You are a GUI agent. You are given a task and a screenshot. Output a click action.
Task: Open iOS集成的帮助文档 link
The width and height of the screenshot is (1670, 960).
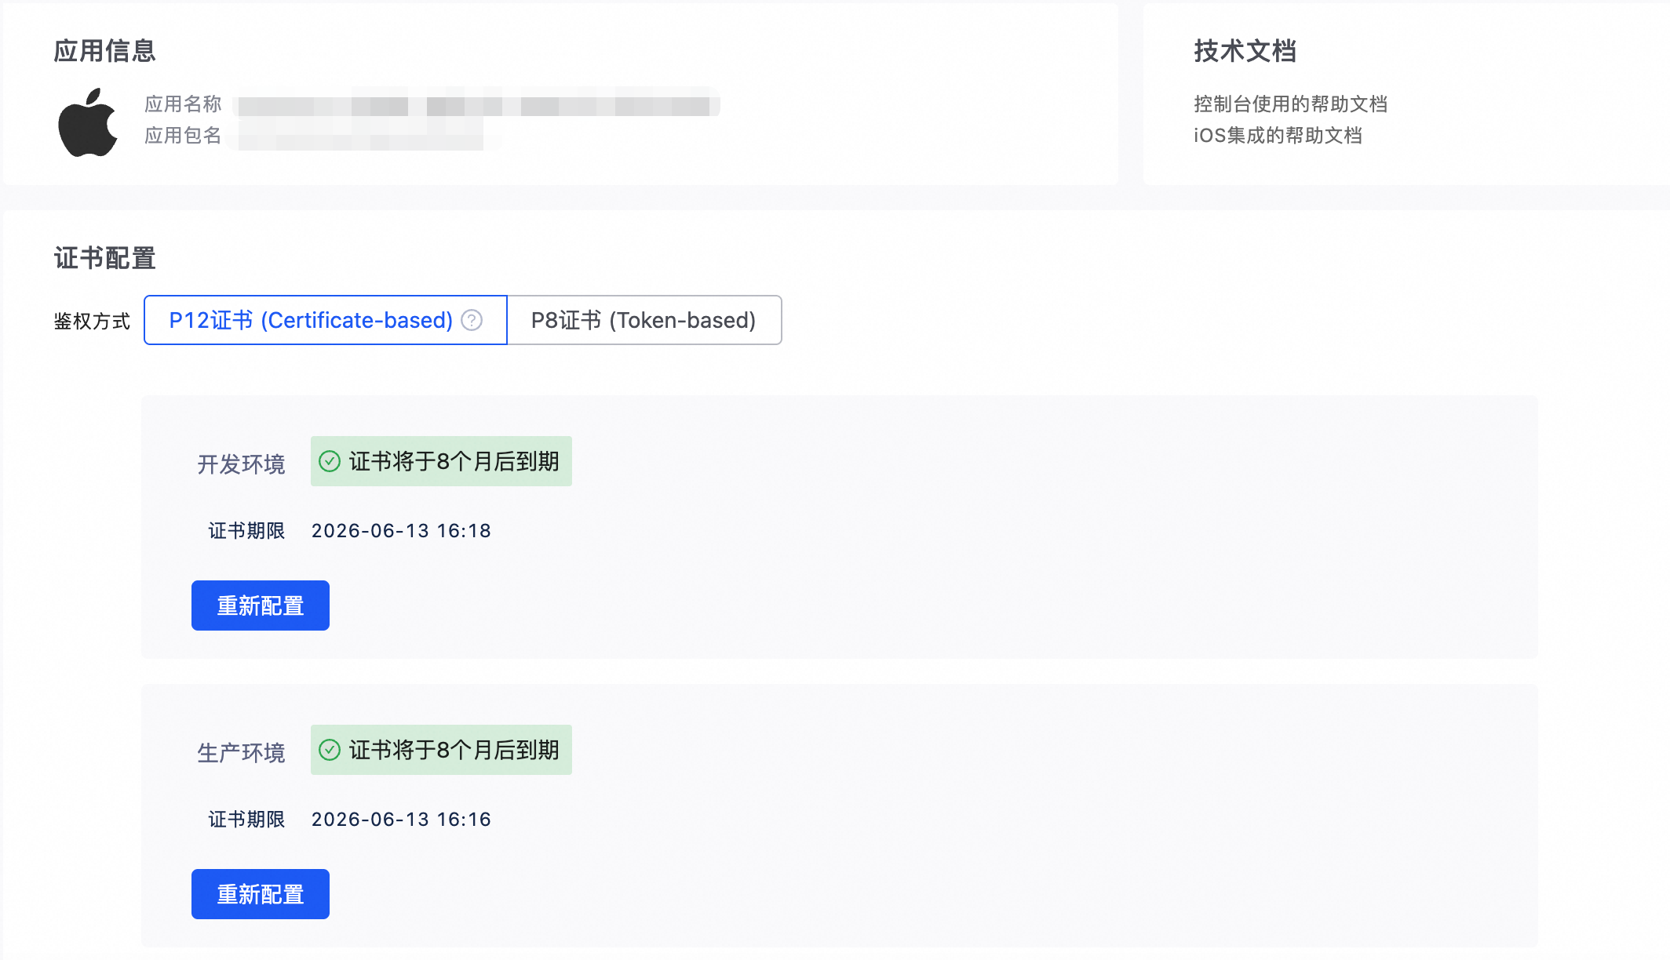click(x=1278, y=136)
